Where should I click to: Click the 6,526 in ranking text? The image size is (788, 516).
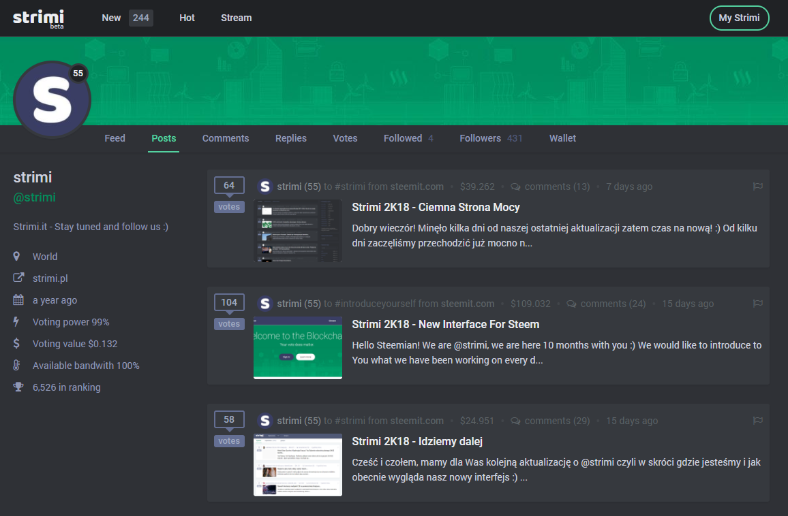[x=67, y=387]
